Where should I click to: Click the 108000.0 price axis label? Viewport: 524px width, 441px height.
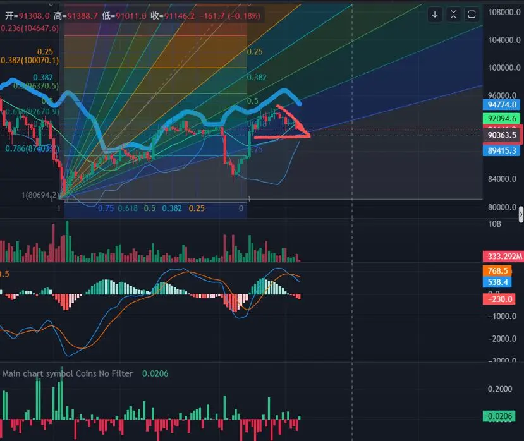[504, 13]
